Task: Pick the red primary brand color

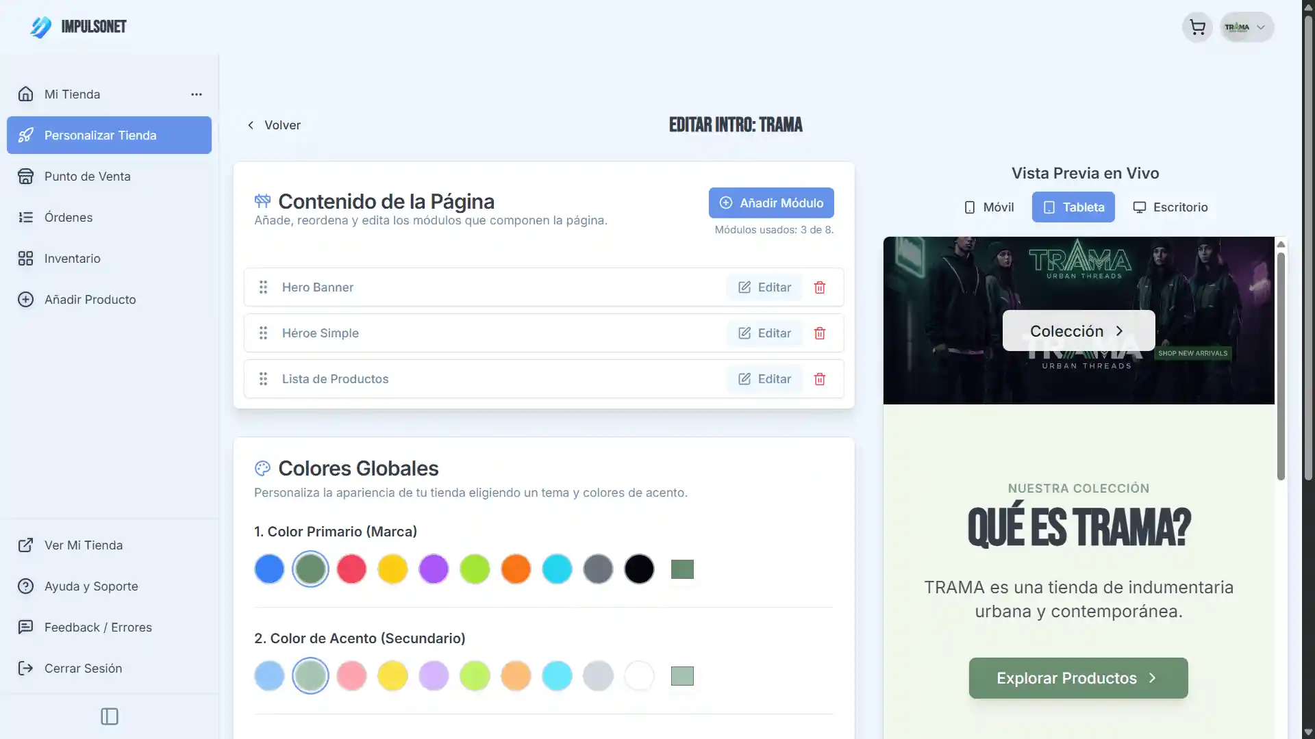Action: tap(351, 569)
